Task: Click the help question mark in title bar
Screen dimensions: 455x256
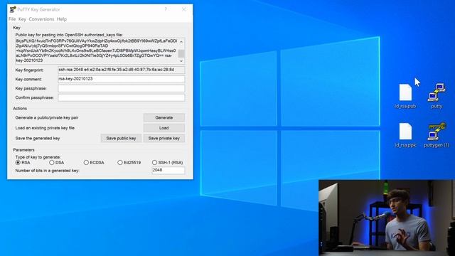Action: tap(166, 9)
